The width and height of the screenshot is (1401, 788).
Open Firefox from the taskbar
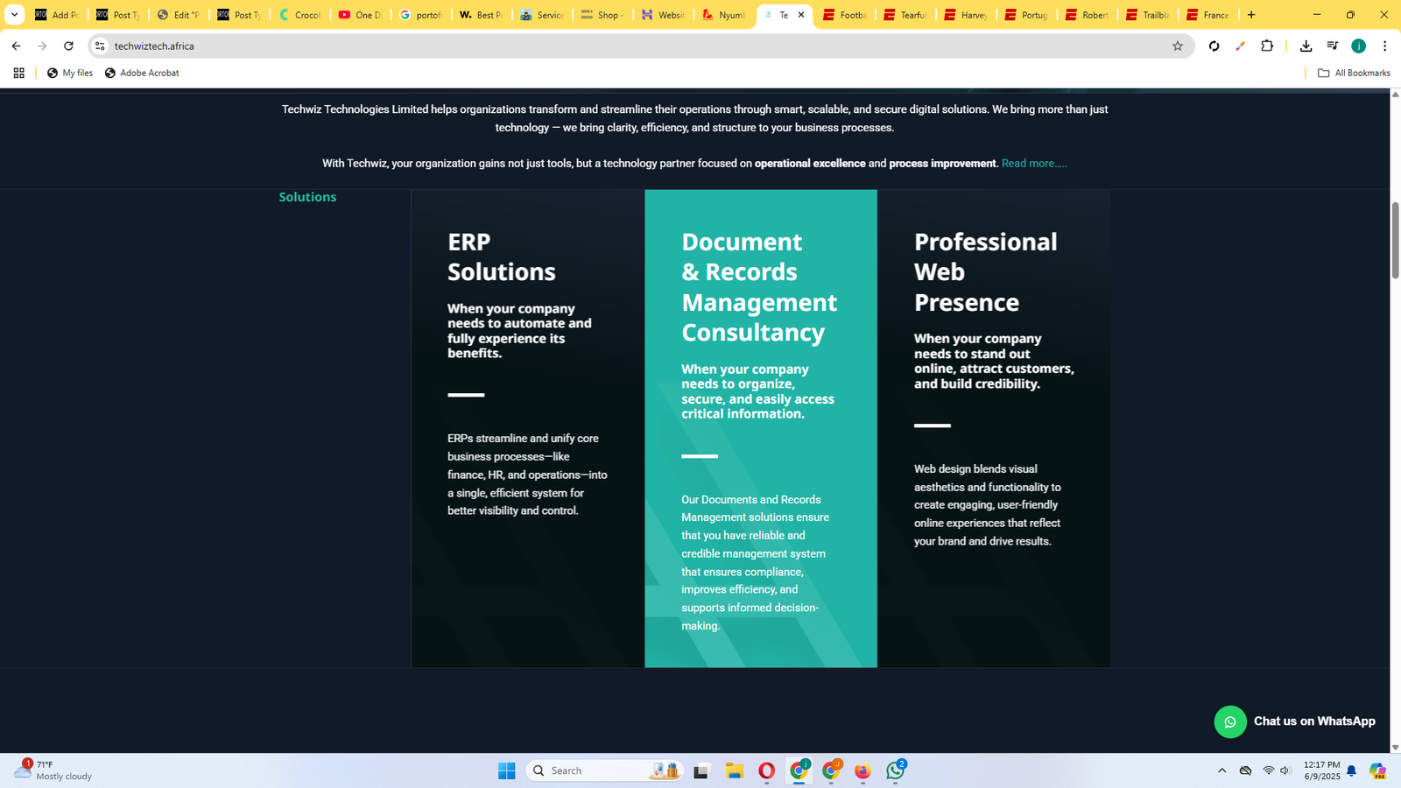(x=862, y=770)
